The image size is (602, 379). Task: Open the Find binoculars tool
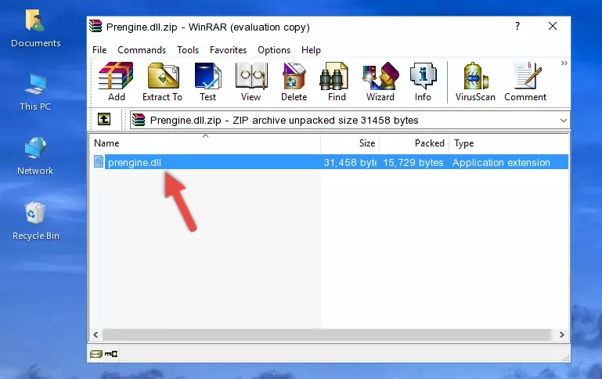pos(337,81)
